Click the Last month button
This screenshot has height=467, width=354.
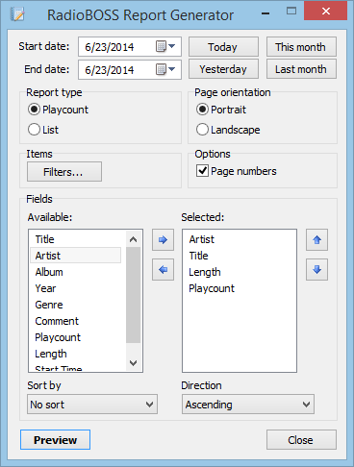tap(301, 69)
